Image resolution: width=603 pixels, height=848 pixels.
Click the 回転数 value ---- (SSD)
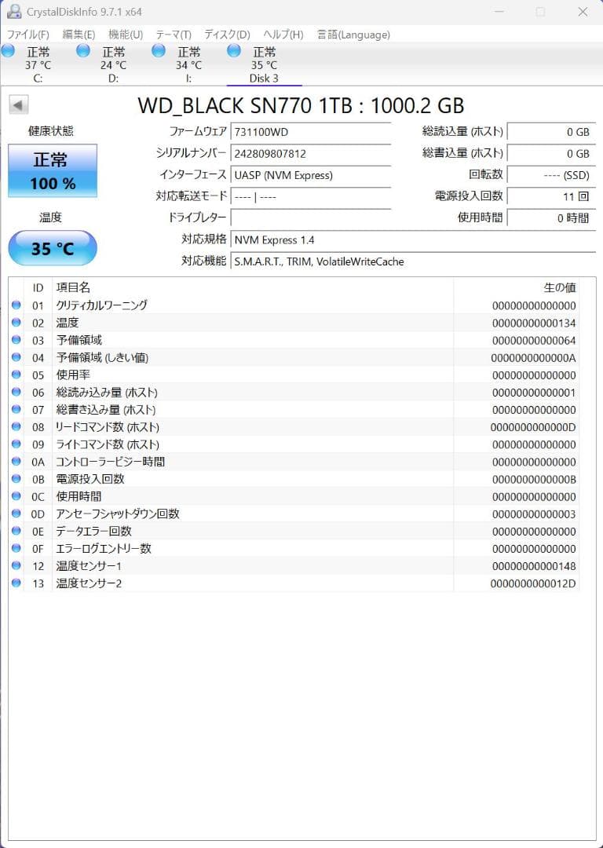coord(550,175)
